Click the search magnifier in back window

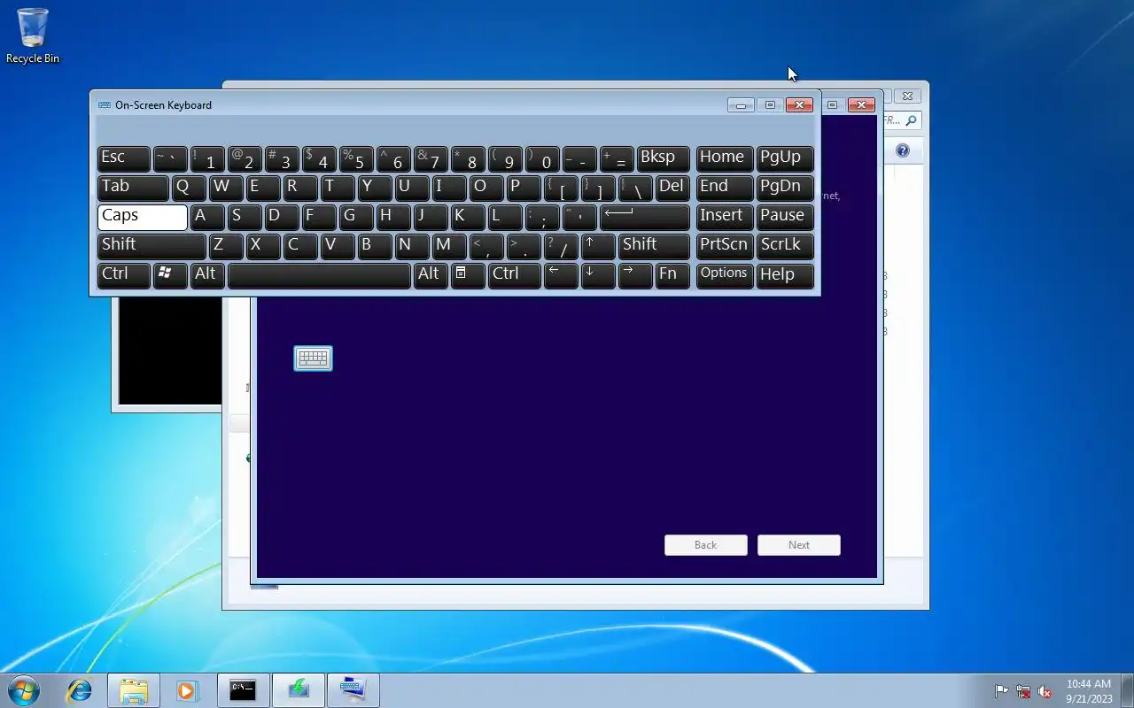911,119
